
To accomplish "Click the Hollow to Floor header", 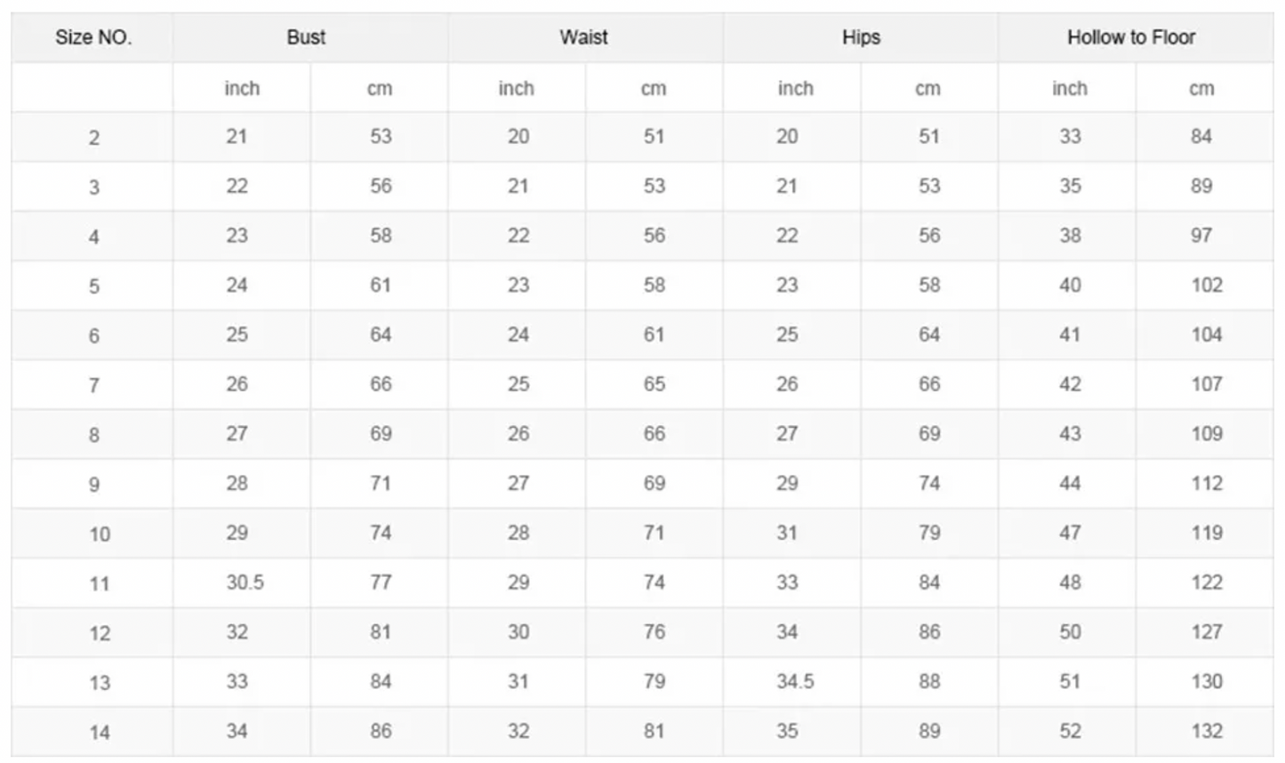I will pyautogui.click(x=1131, y=37).
